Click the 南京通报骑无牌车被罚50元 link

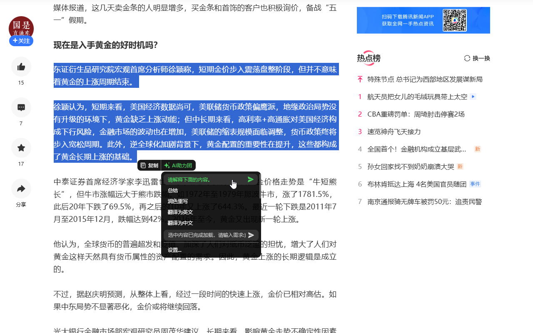[424, 201]
